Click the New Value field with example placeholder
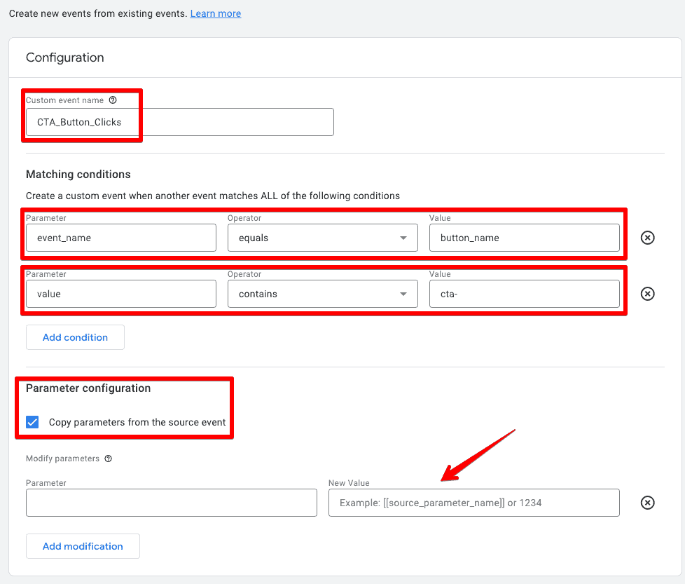The height and width of the screenshot is (584, 685). pyautogui.click(x=473, y=503)
